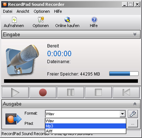The image size is (142, 138).
Task: Click the Eingabe section header
Action: (71, 34)
